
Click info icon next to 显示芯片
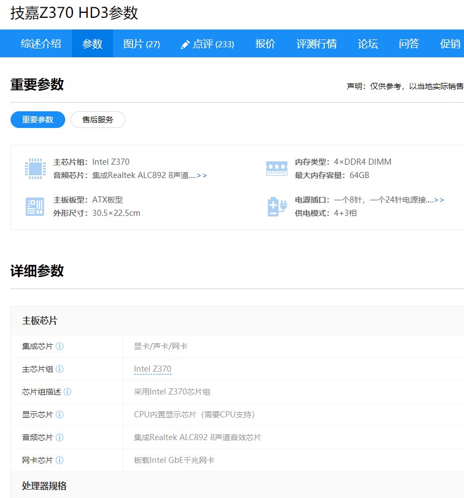click(60, 415)
